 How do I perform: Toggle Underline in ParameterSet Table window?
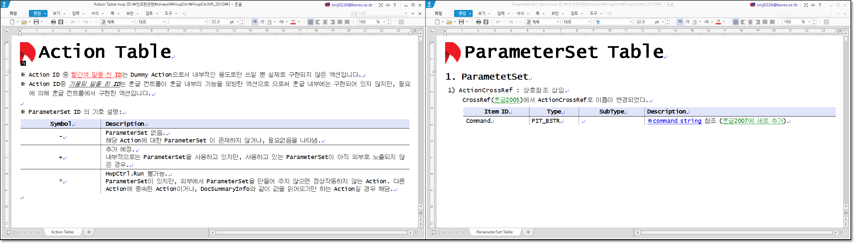[x=695, y=22]
